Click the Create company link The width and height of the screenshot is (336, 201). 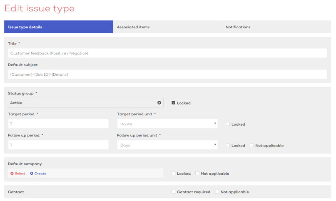coord(38,174)
